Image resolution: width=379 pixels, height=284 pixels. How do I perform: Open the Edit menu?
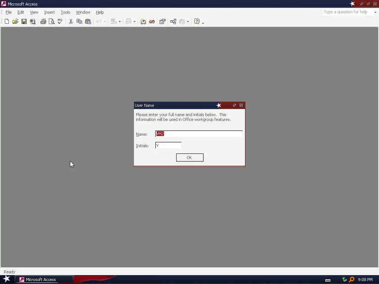21,12
